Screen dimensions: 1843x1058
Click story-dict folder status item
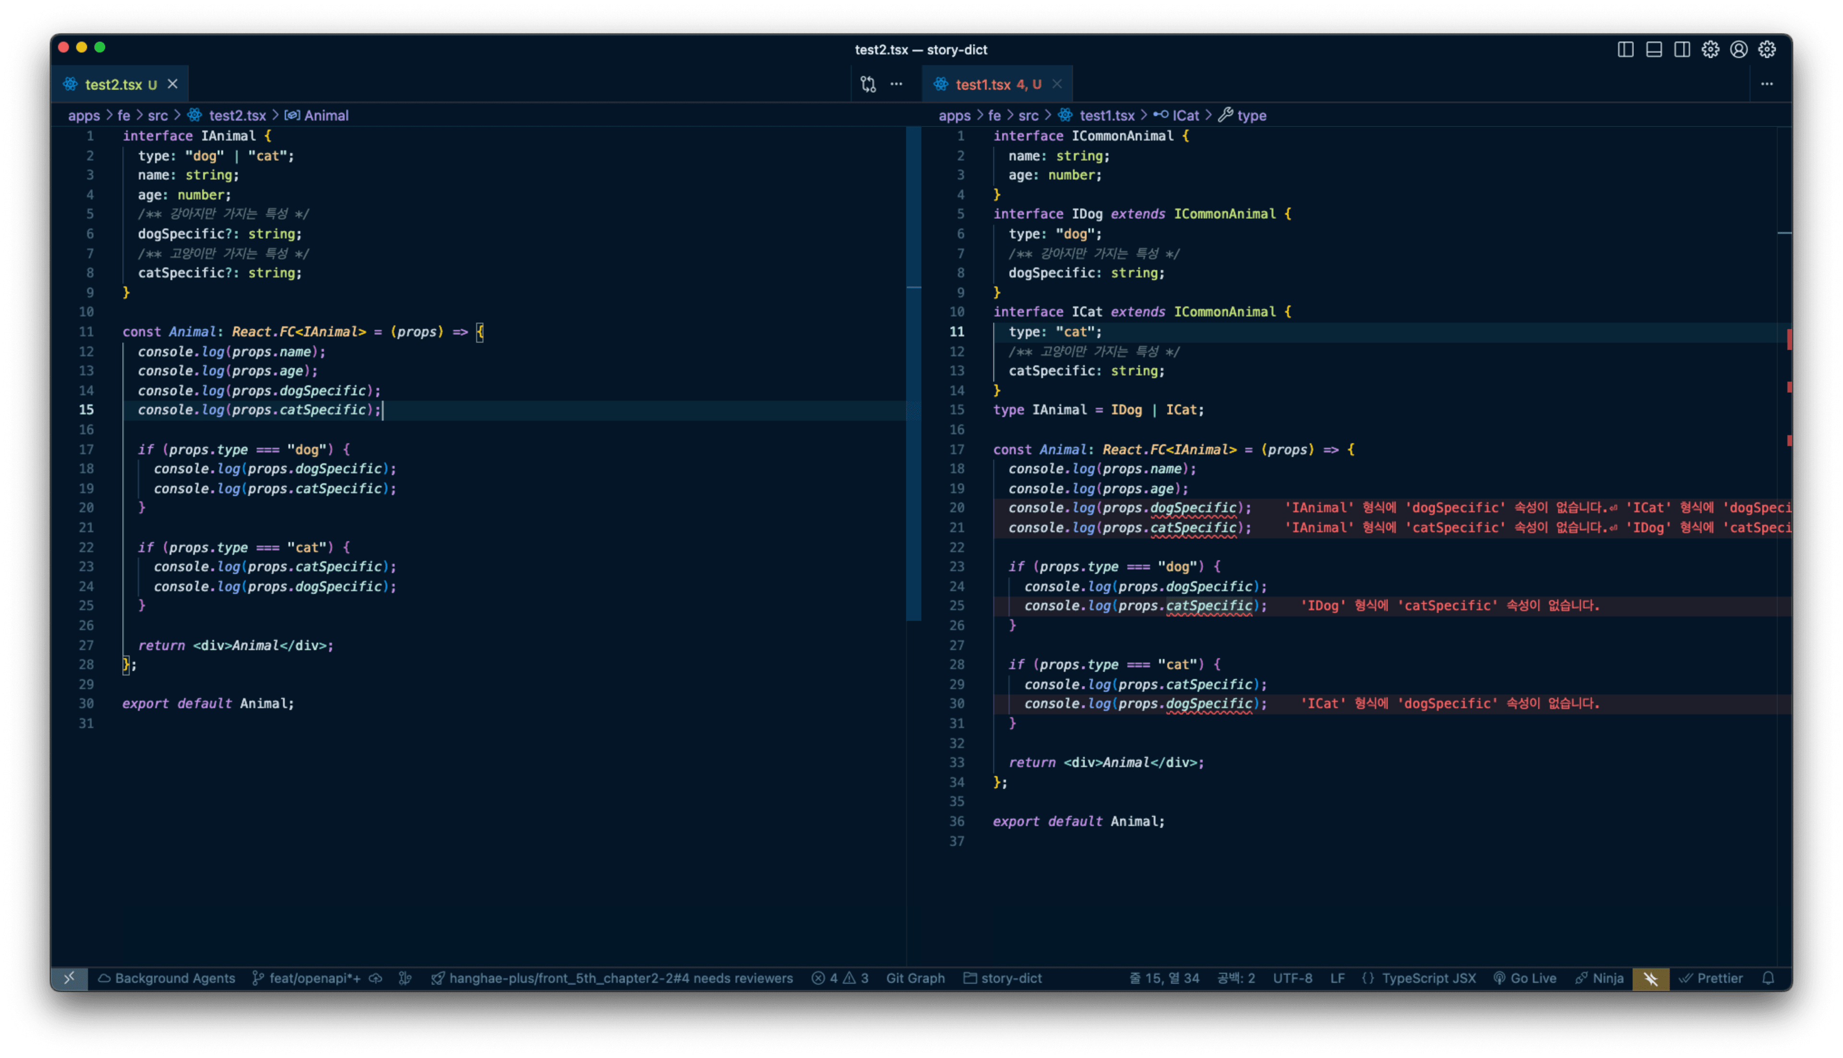(1003, 979)
